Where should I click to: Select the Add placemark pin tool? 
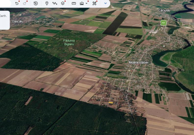click(x=47, y=3)
